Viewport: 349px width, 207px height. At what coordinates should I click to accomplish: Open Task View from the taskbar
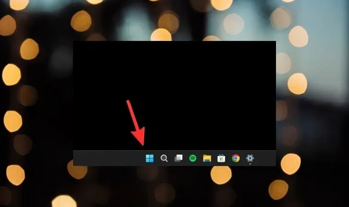179,158
